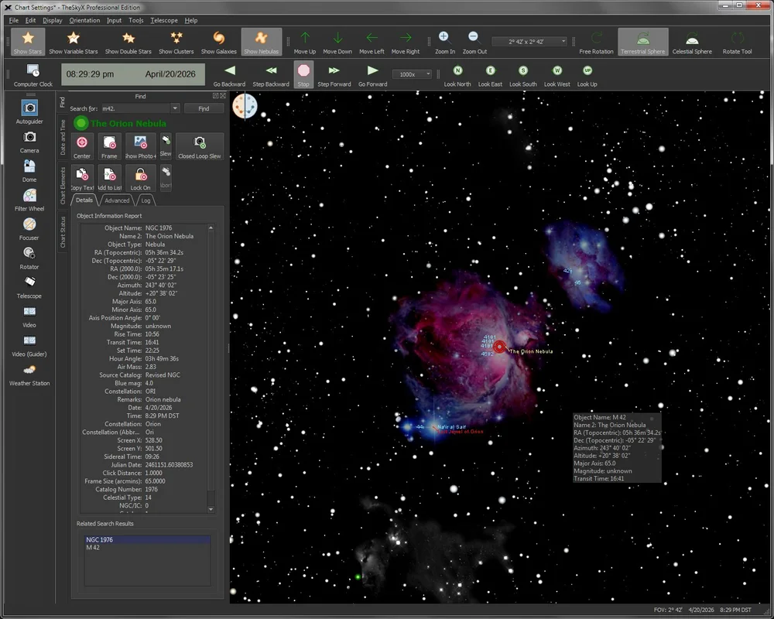Switch to the Advanced tab
Viewport: 774px width, 619px height.
tap(117, 200)
